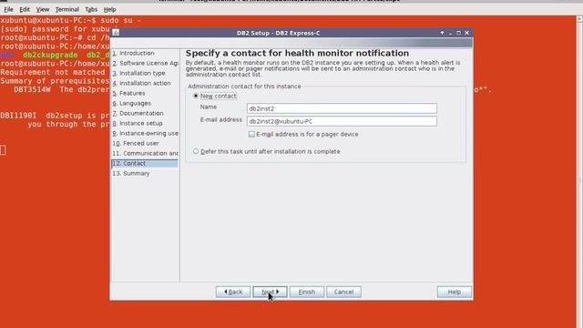This screenshot has height=328, width=583.
Task: Click the Specify a contact heading
Action: pos(297,53)
